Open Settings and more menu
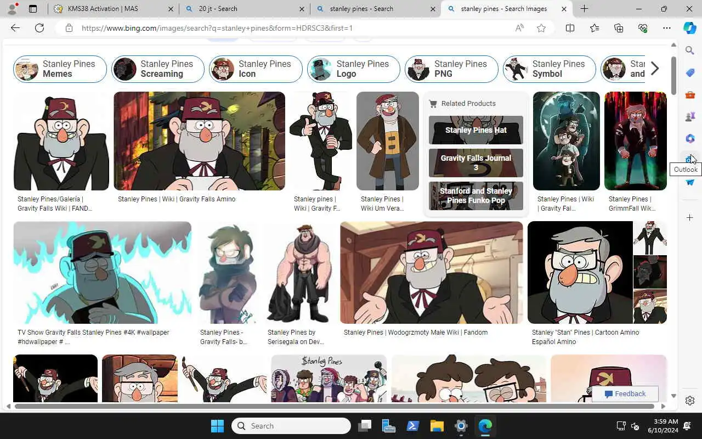The width and height of the screenshot is (702, 439). coord(667,28)
